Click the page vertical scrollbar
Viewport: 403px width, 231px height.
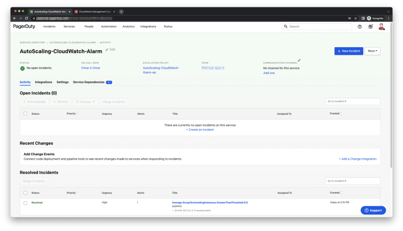coord(391,95)
